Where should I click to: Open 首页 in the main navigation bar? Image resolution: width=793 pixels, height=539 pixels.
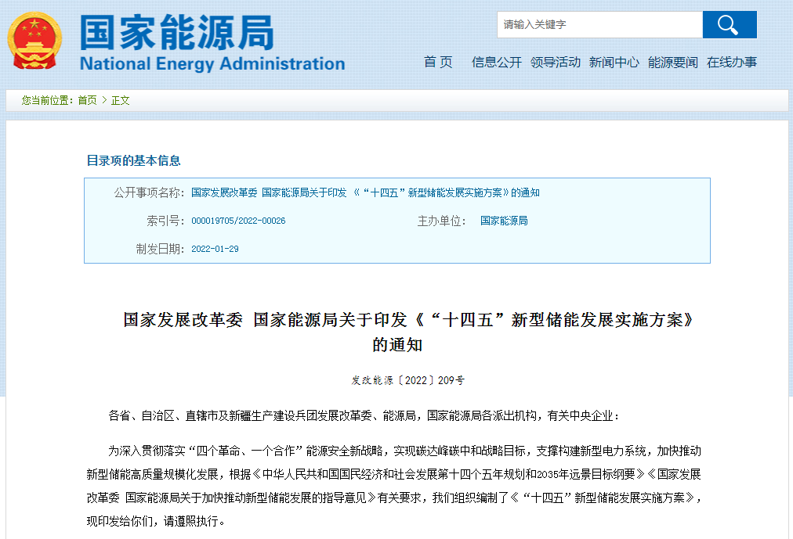438,63
